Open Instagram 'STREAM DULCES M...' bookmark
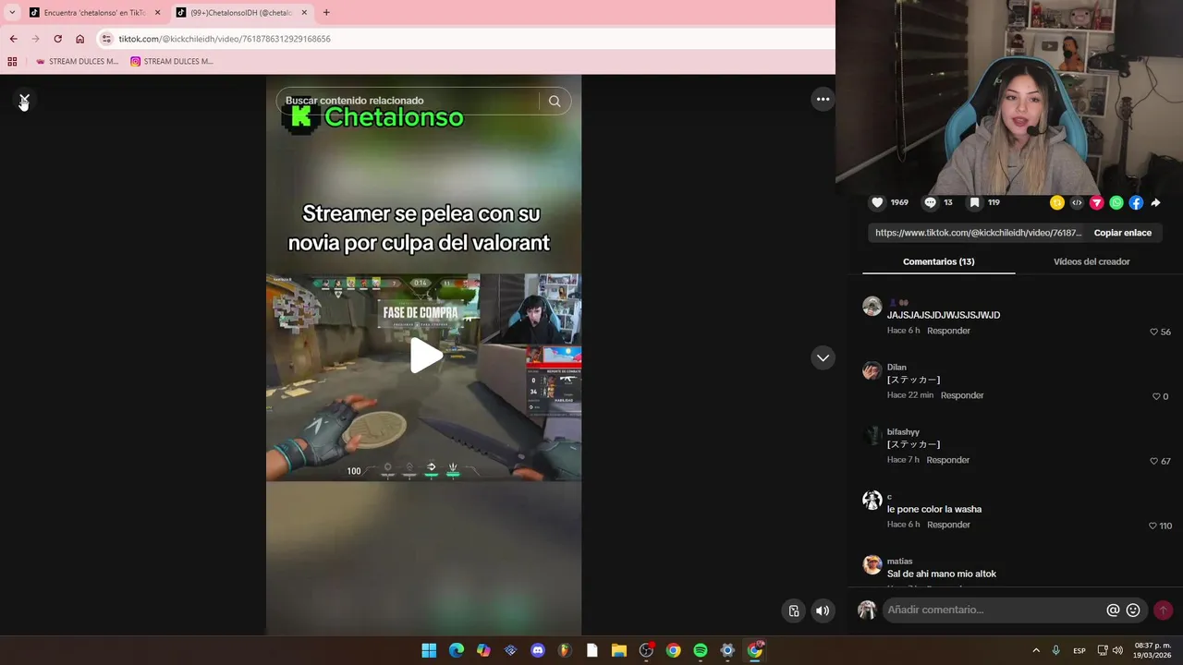 172,62
